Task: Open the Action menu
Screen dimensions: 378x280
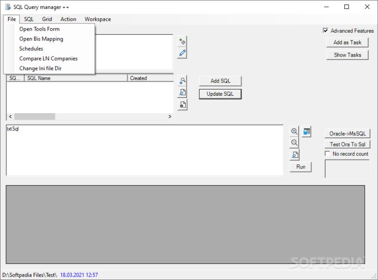Action: point(68,19)
